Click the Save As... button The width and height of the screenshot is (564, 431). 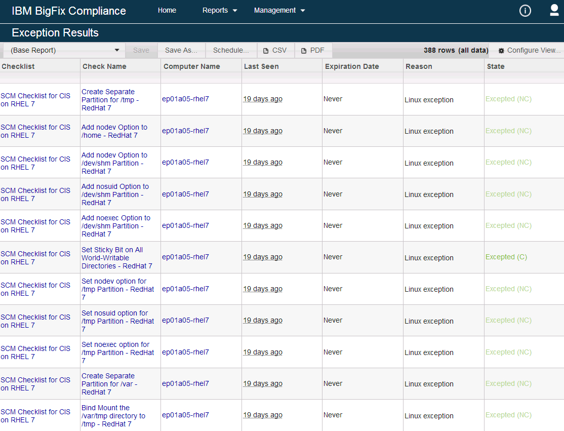181,50
